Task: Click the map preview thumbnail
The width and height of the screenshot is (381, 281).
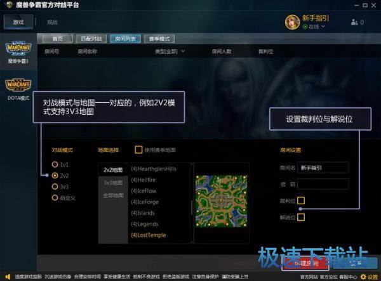Action: coord(222,201)
